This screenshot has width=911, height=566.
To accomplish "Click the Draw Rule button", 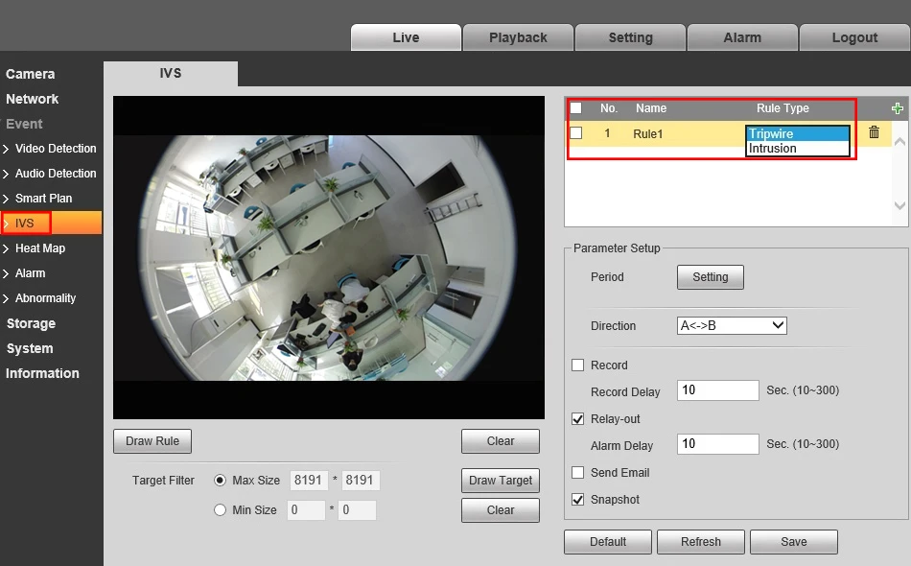I will click(x=152, y=441).
